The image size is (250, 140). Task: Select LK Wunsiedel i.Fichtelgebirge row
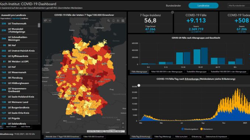pyautogui.click(x=19, y=30)
